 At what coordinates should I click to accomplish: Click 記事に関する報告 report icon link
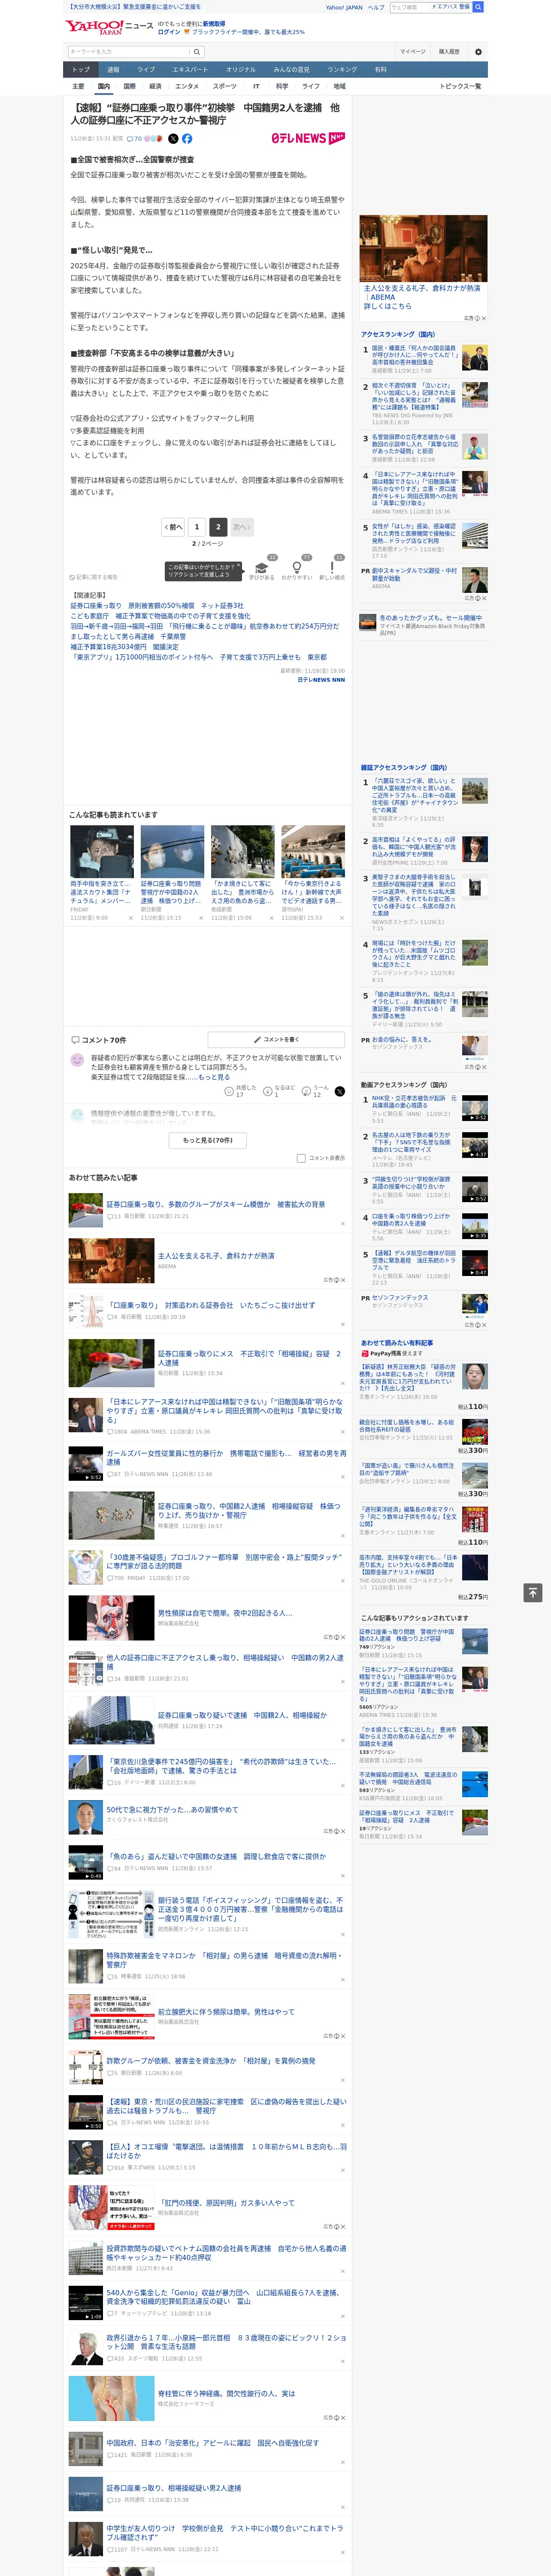[x=93, y=577]
